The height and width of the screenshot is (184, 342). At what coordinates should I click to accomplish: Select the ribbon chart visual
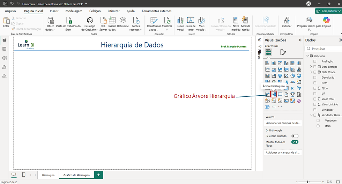pos(267,76)
